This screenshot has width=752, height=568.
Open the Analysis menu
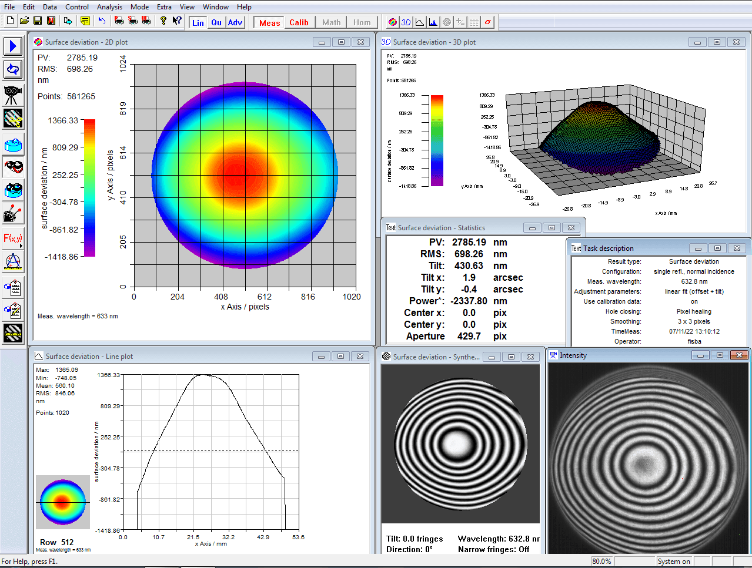click(109, 7)
